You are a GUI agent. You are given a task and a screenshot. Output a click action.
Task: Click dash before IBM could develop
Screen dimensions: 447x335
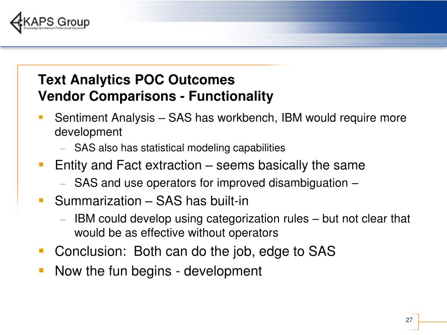click(x=63, y=219)
